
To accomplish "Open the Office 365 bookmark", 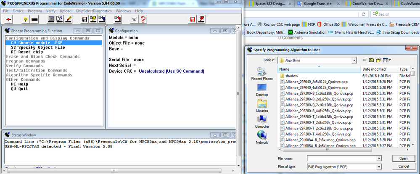I will point(328,24).
